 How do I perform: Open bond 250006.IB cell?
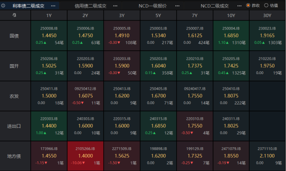pos(85,36)
